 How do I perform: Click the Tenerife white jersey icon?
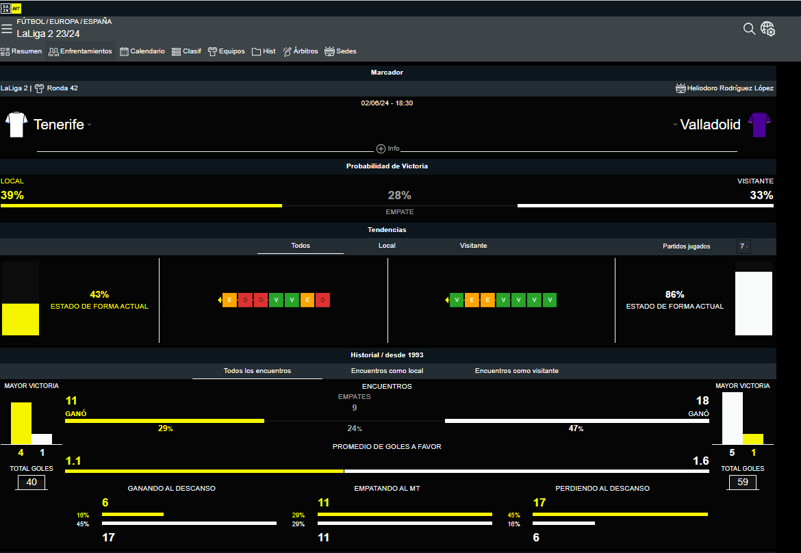(16, 125)
